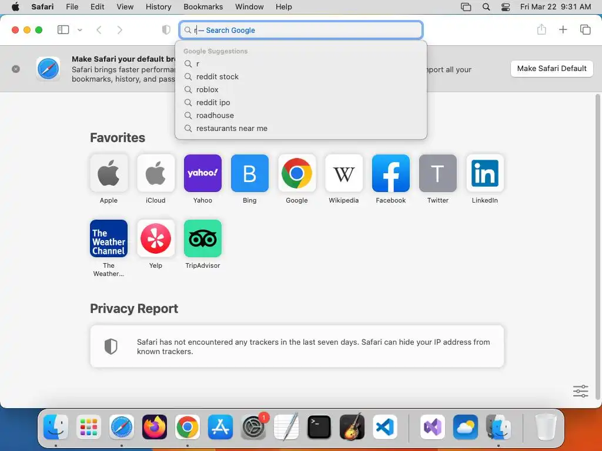The image size is (602, 451).
Task: Open the Yahoo favorite
Action: [203, 173]
